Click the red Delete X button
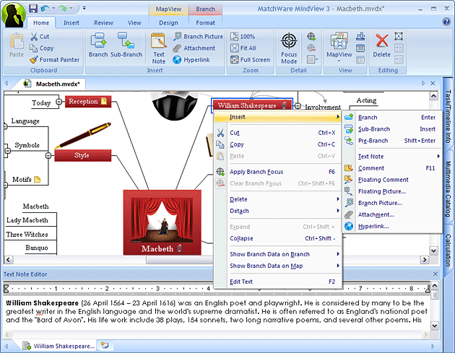Screen dimensions: 455x353 [x=382, y=45]
